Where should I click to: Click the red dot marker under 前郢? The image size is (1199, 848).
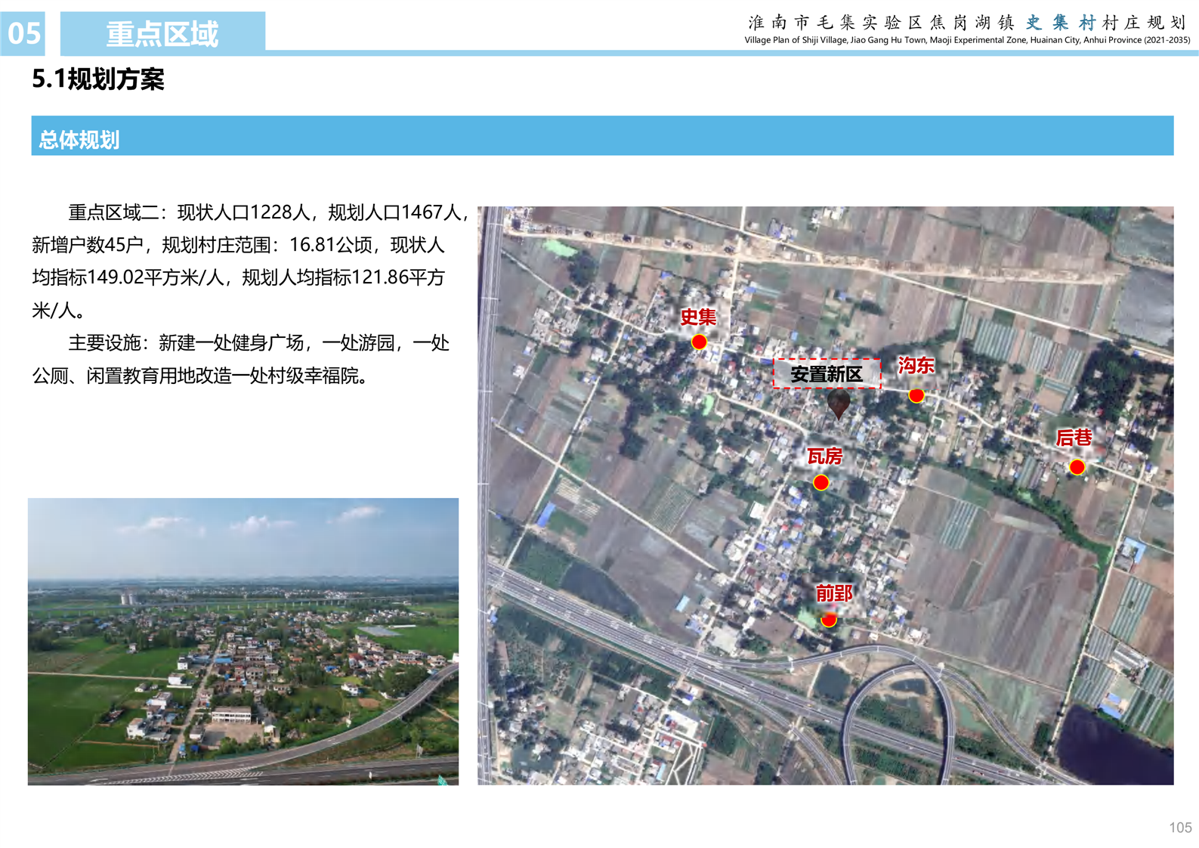click(829, 620)
